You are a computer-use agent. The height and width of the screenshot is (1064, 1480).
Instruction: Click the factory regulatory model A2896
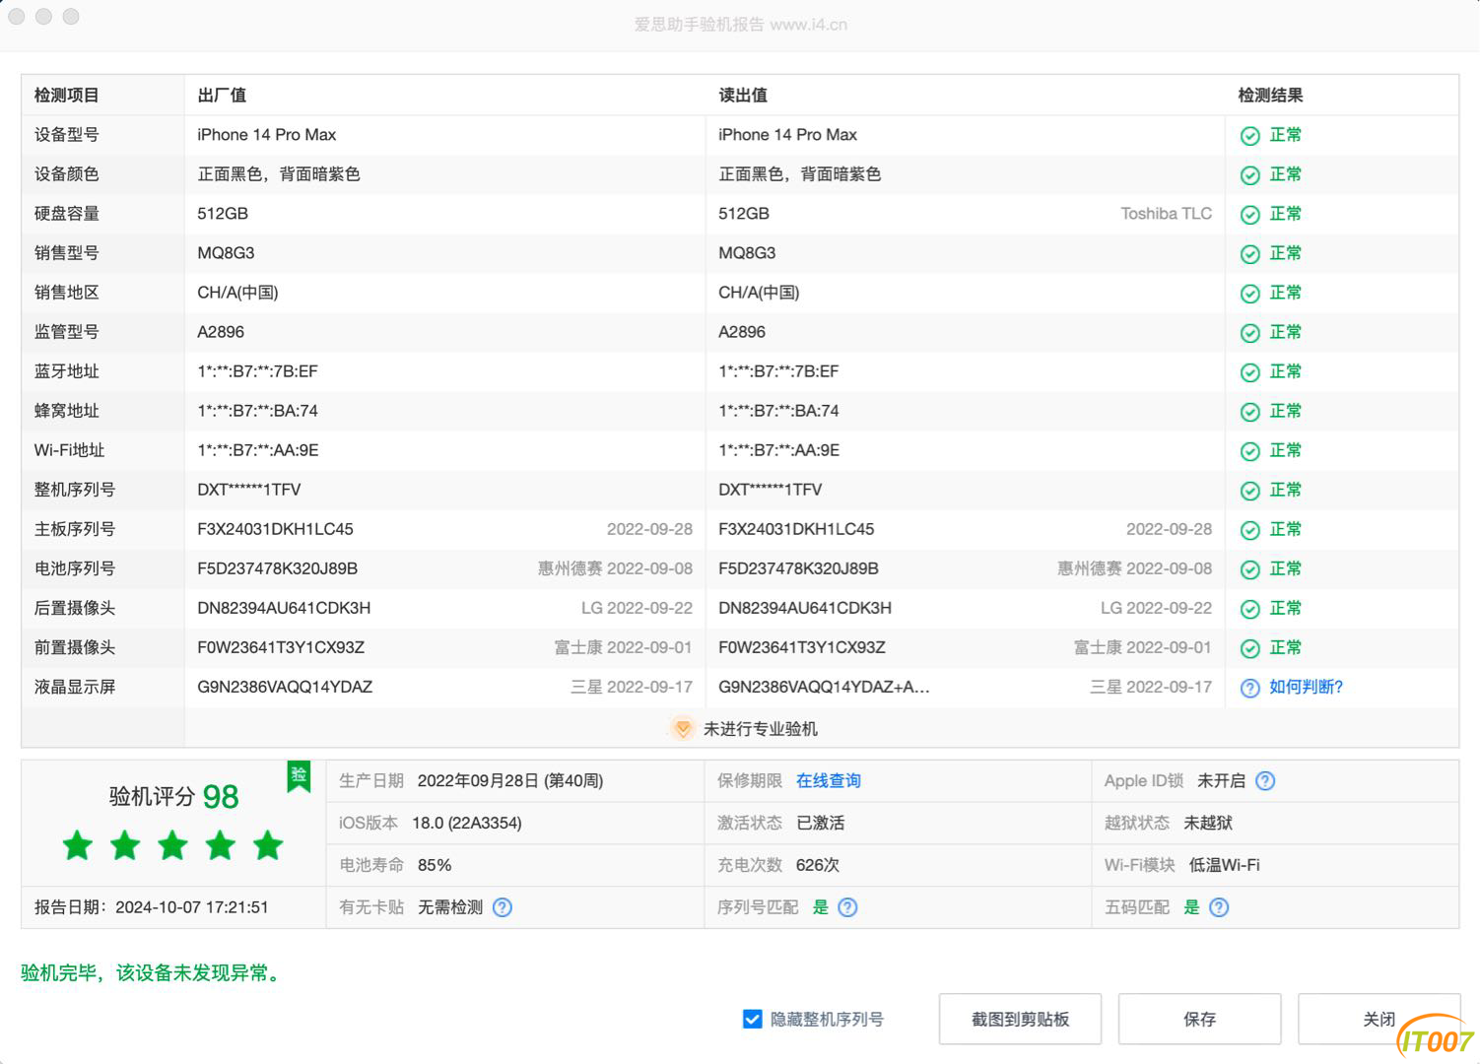point(221,332)
